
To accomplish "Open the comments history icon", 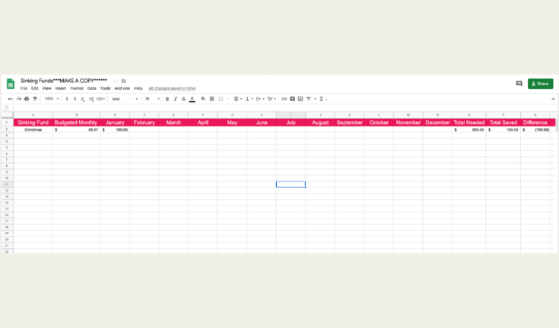I will point(519,84).
